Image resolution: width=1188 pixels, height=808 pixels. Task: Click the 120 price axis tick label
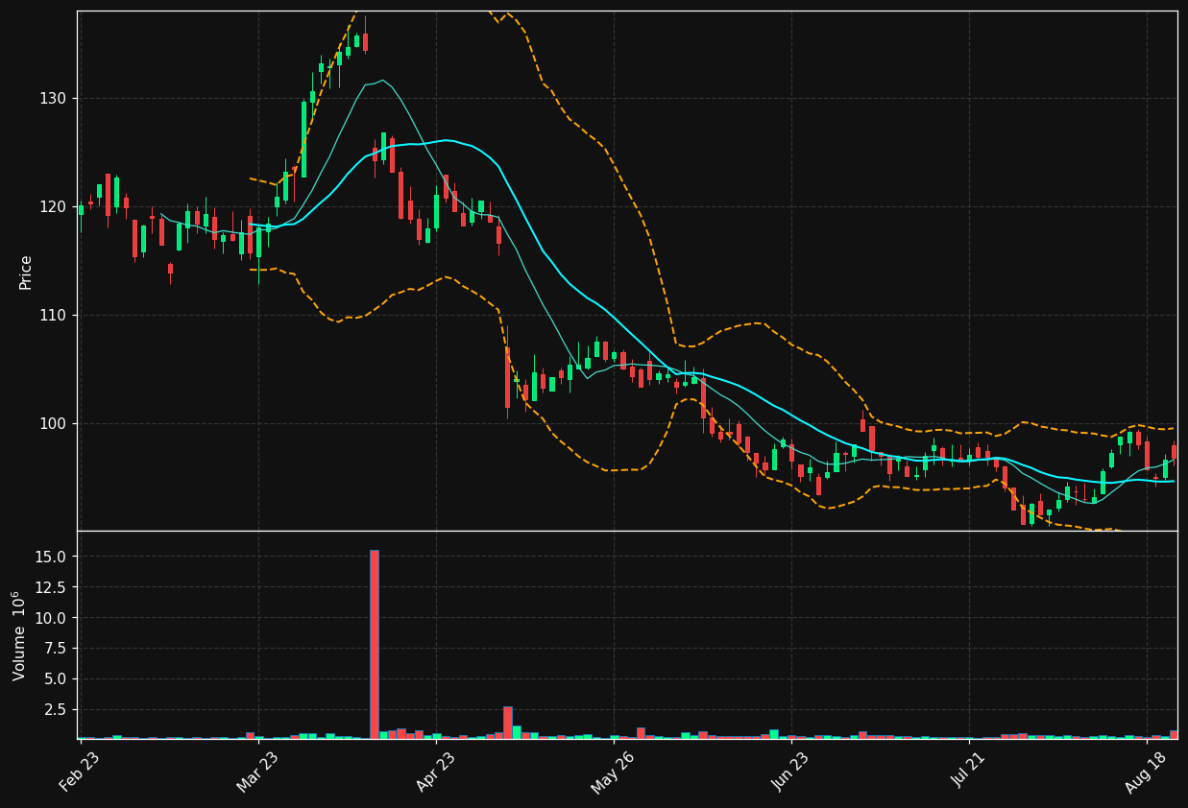54,206
